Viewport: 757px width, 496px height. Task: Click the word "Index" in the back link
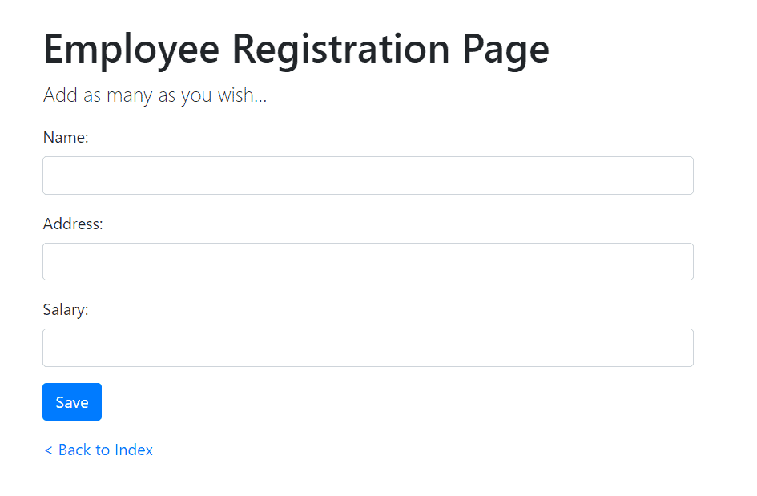[x=134, y=450]
